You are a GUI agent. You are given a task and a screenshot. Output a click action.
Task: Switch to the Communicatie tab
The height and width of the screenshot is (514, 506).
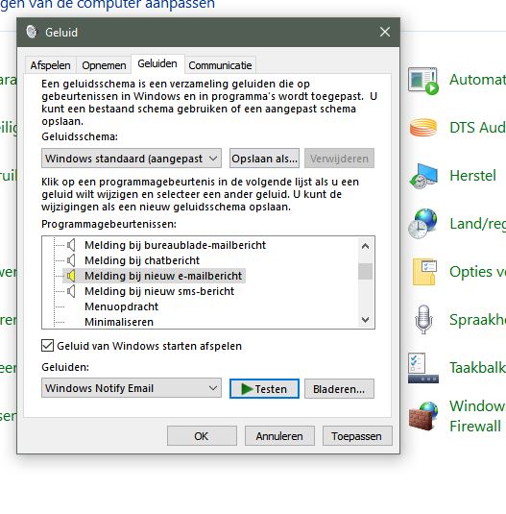point(220,65)
